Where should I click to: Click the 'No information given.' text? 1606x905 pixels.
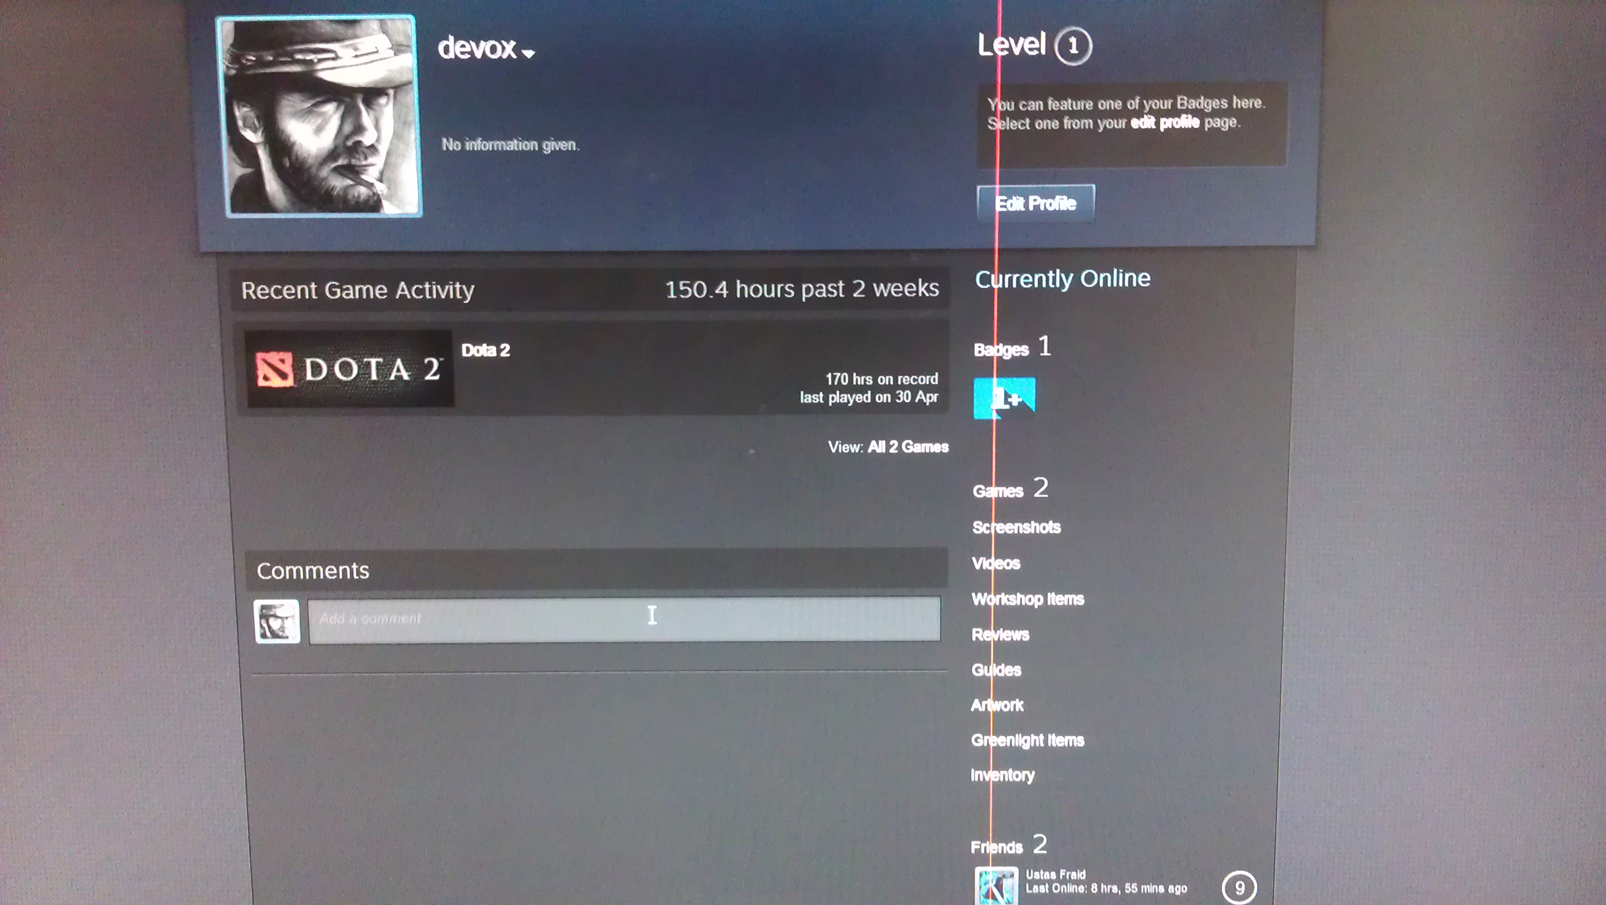pos(511,145)
